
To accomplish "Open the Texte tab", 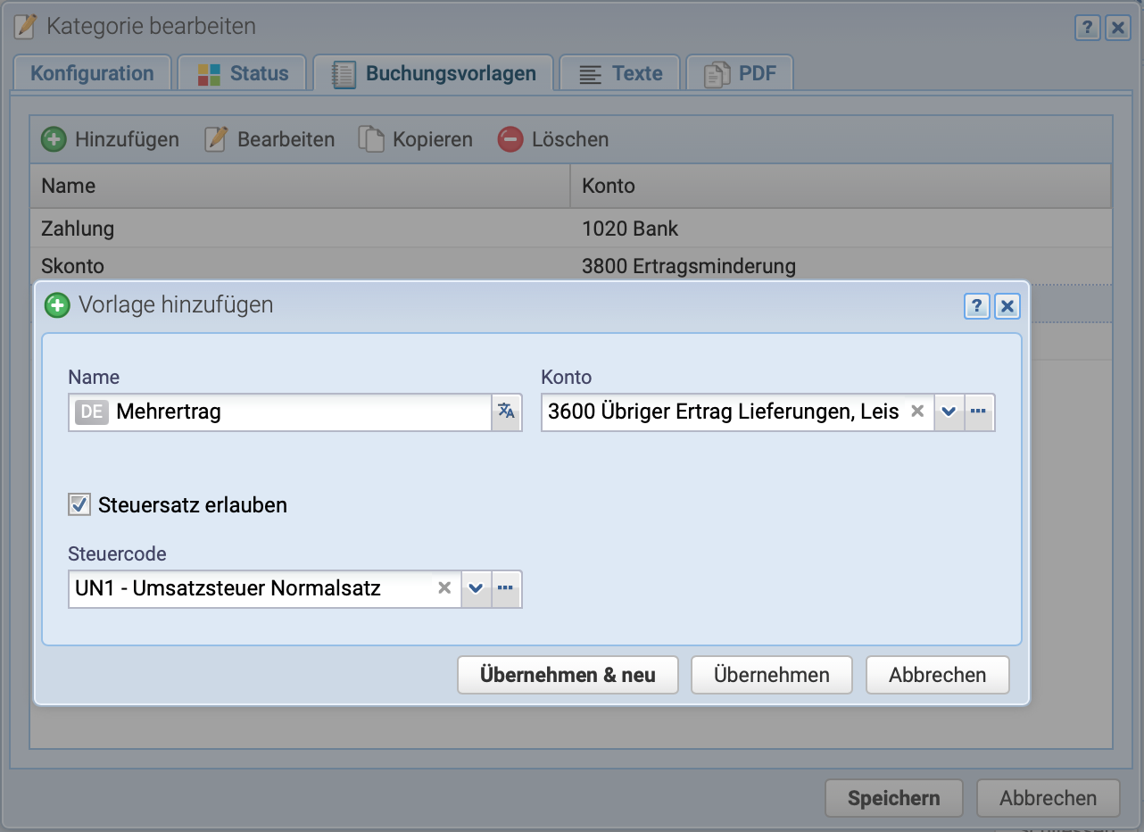I will 620,73.
